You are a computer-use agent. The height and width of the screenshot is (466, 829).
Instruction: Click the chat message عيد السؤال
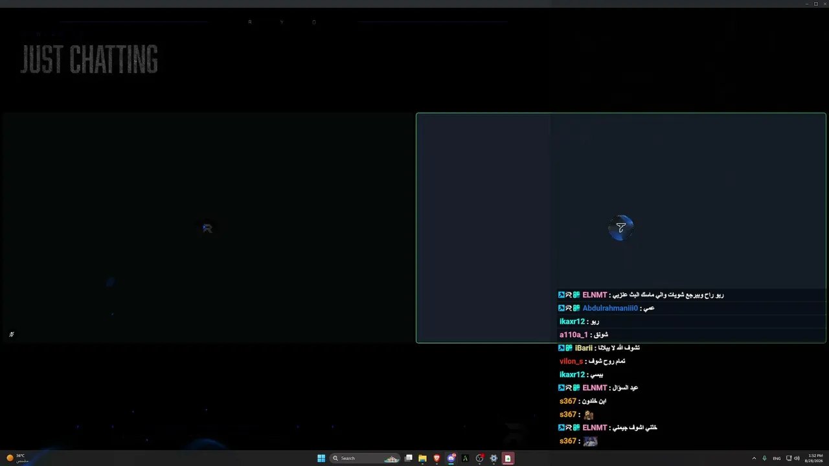click(x=625, y=388)
